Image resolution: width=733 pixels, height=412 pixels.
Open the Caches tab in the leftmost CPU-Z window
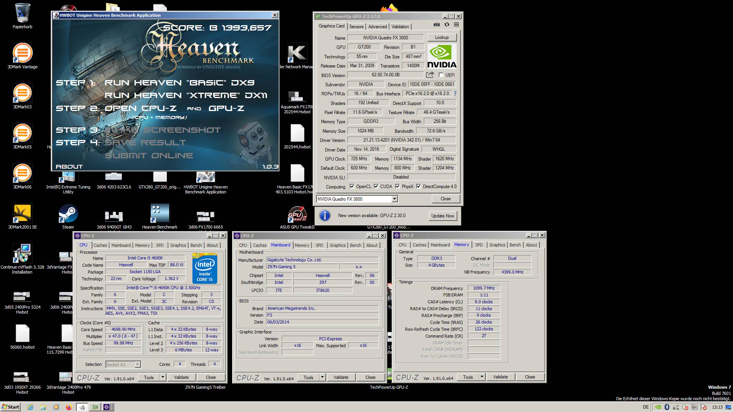coord(100,245)
